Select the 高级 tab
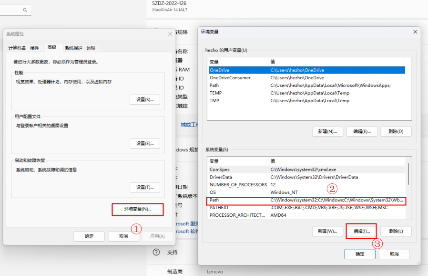 [x=52, y=47]
